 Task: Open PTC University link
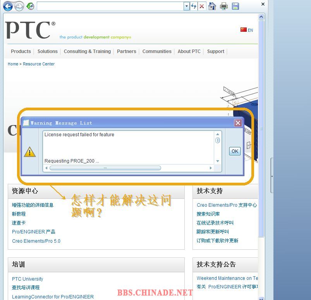coord(27,279)
